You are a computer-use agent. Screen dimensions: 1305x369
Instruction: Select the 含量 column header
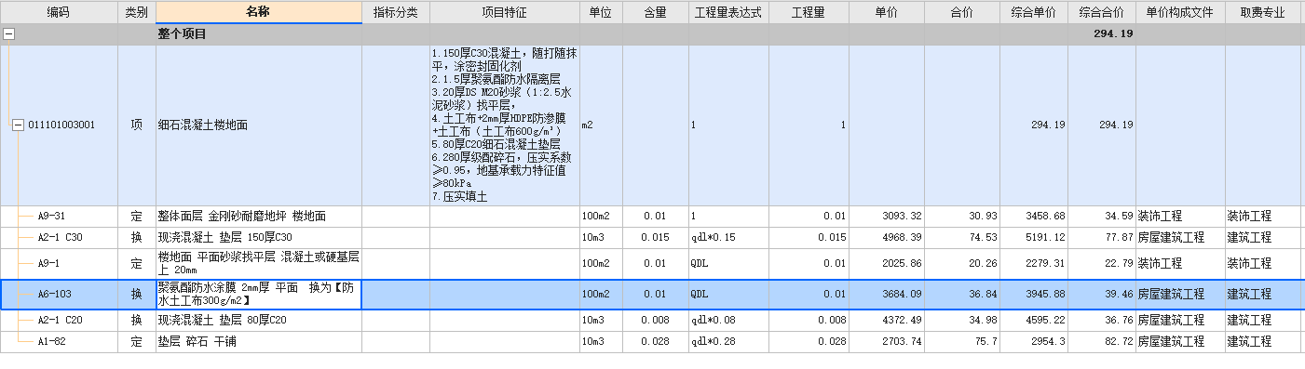(655, 12)
